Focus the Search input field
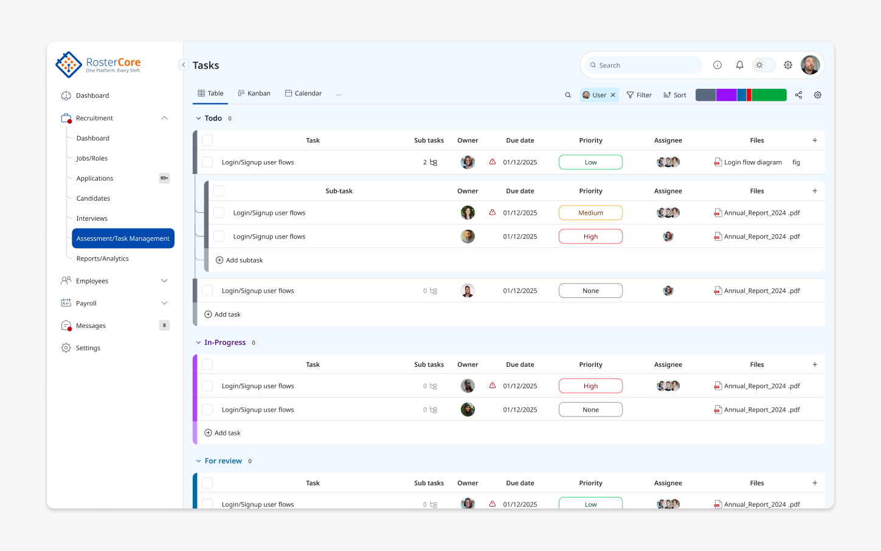Viewport: 881px width, 551px height. 644,65
